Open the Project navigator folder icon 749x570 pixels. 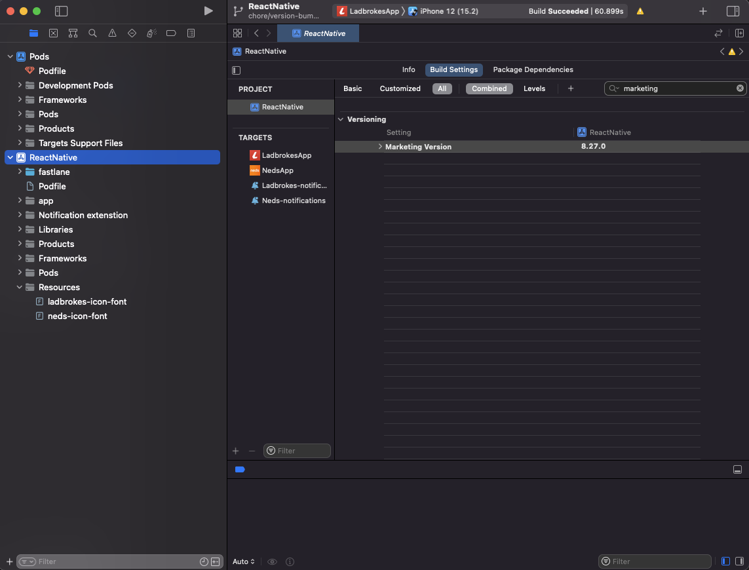(33, 33)
